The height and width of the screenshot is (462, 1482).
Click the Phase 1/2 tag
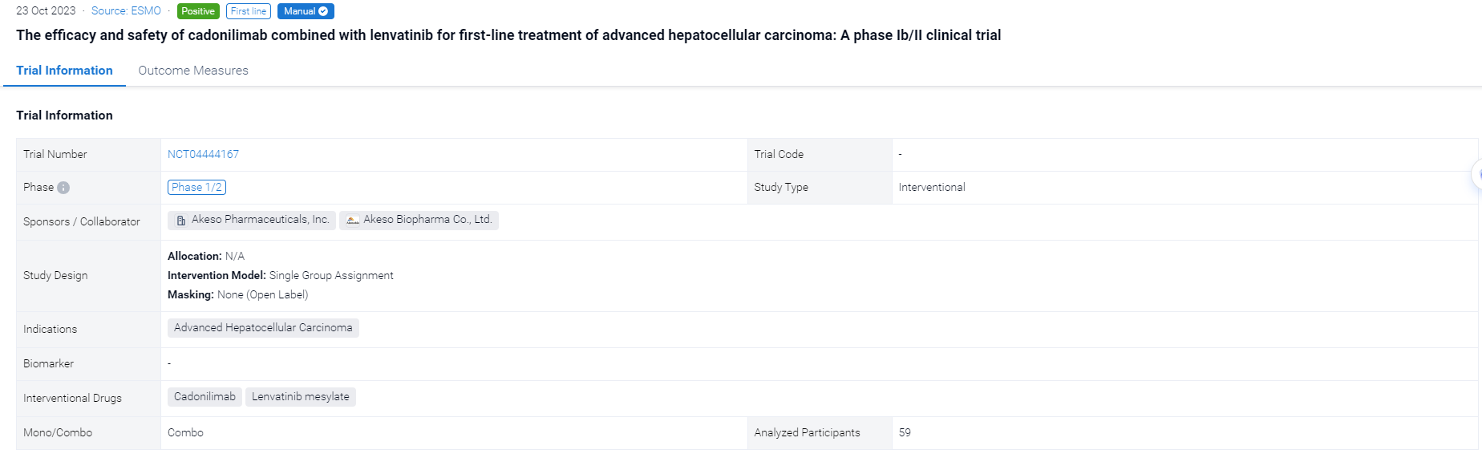(196, 187)
